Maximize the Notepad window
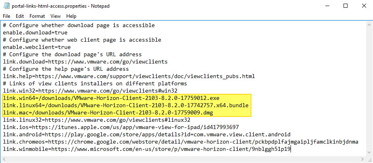 coord(346,6)
